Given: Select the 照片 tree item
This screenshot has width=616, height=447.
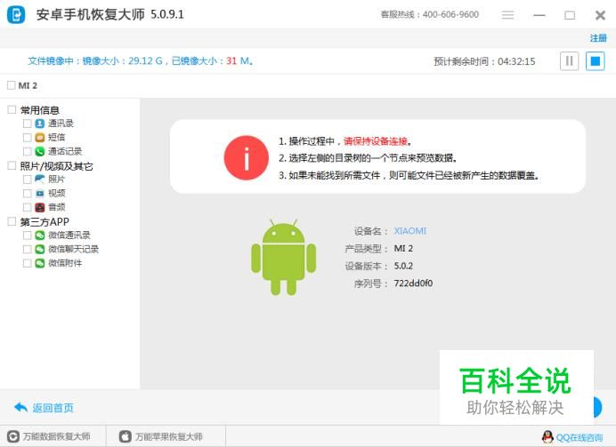Looking at the screenshot, I should pyautogui.click(x=57, y=180).
